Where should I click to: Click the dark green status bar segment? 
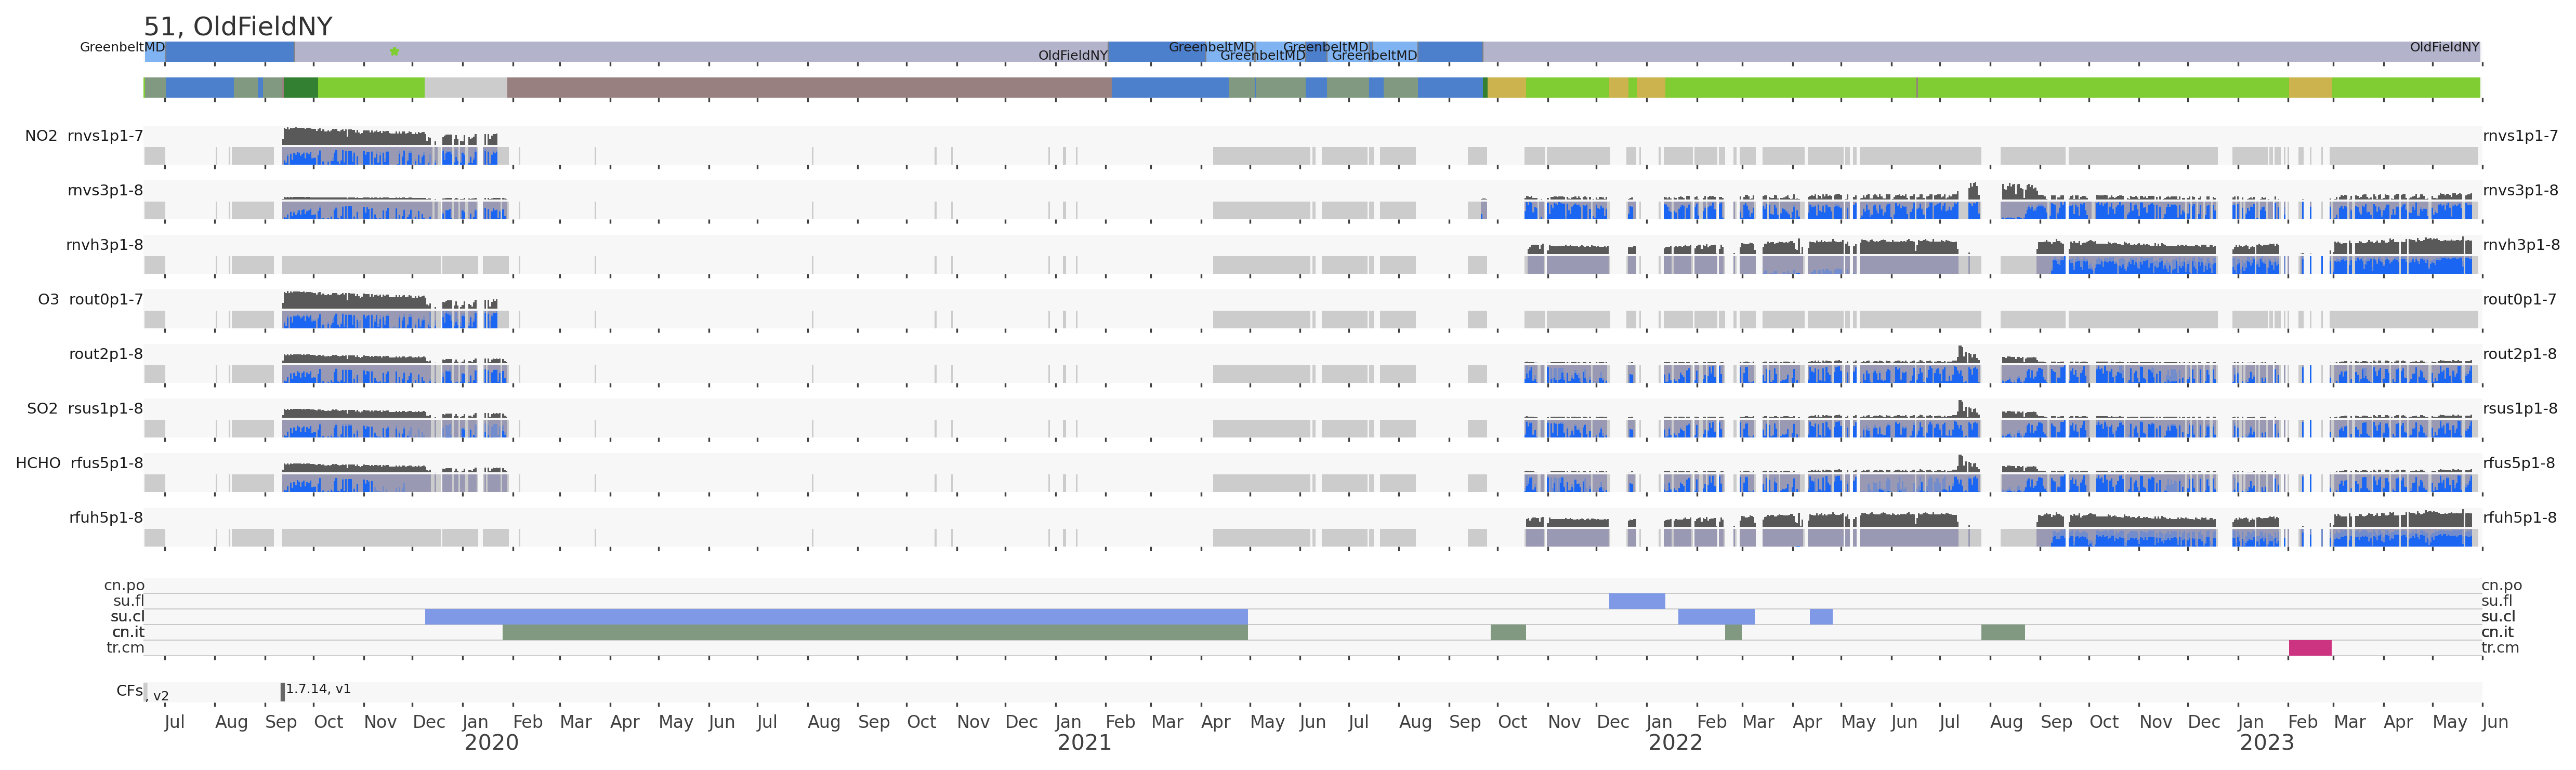(x=300, y=88)
